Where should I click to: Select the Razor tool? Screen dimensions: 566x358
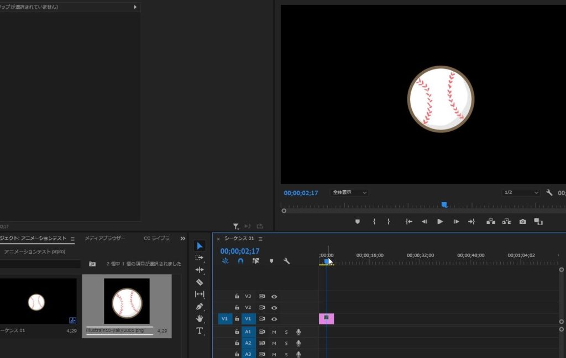click(x=200, y=282)
